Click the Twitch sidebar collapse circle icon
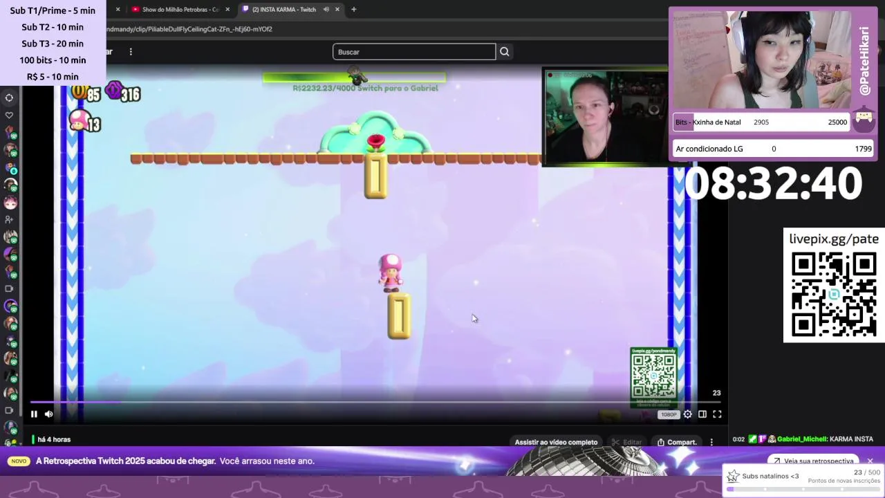Viewport: 885px width, 498px height. tap(9, 98)
